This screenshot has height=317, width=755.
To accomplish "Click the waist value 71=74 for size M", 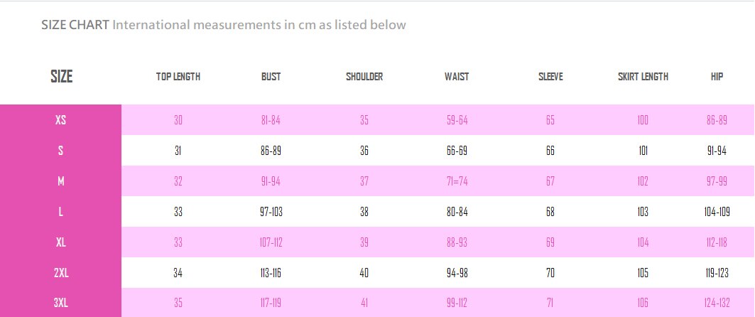I will pos(457,181).
